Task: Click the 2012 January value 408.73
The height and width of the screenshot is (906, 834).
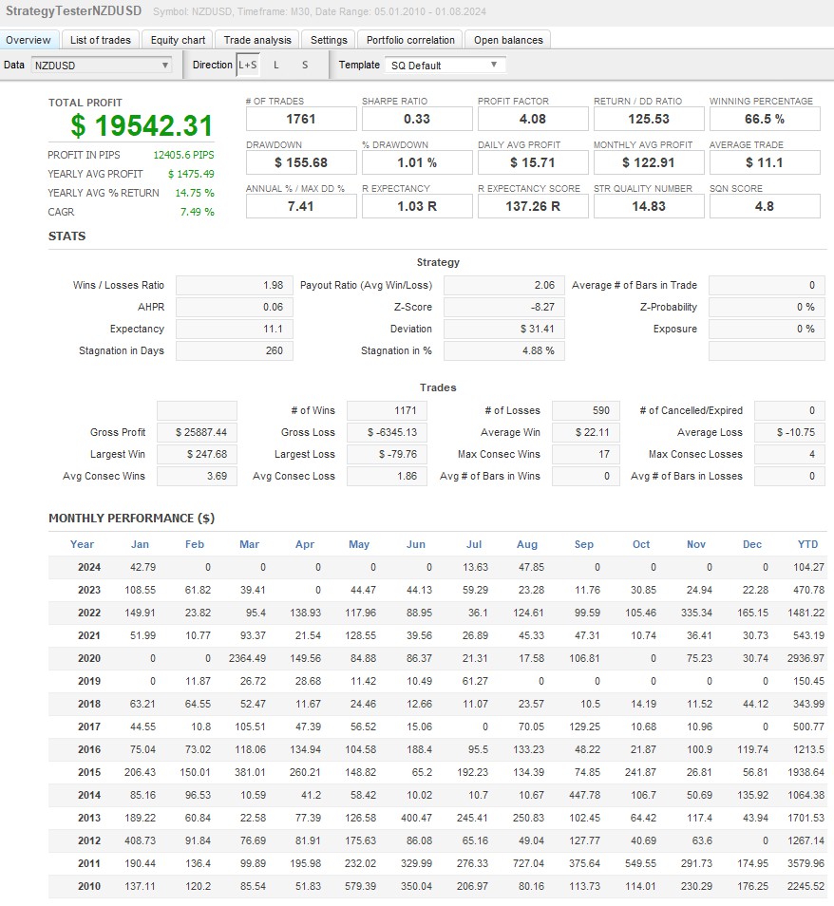Action: coord(140,841)
